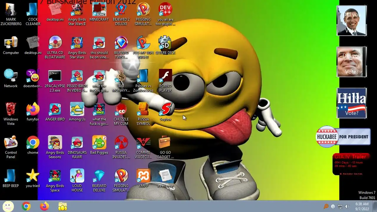Open the BIG MONAYY money bag icon
This screenshot has width=377, height=212.
(x=121, y=81)
